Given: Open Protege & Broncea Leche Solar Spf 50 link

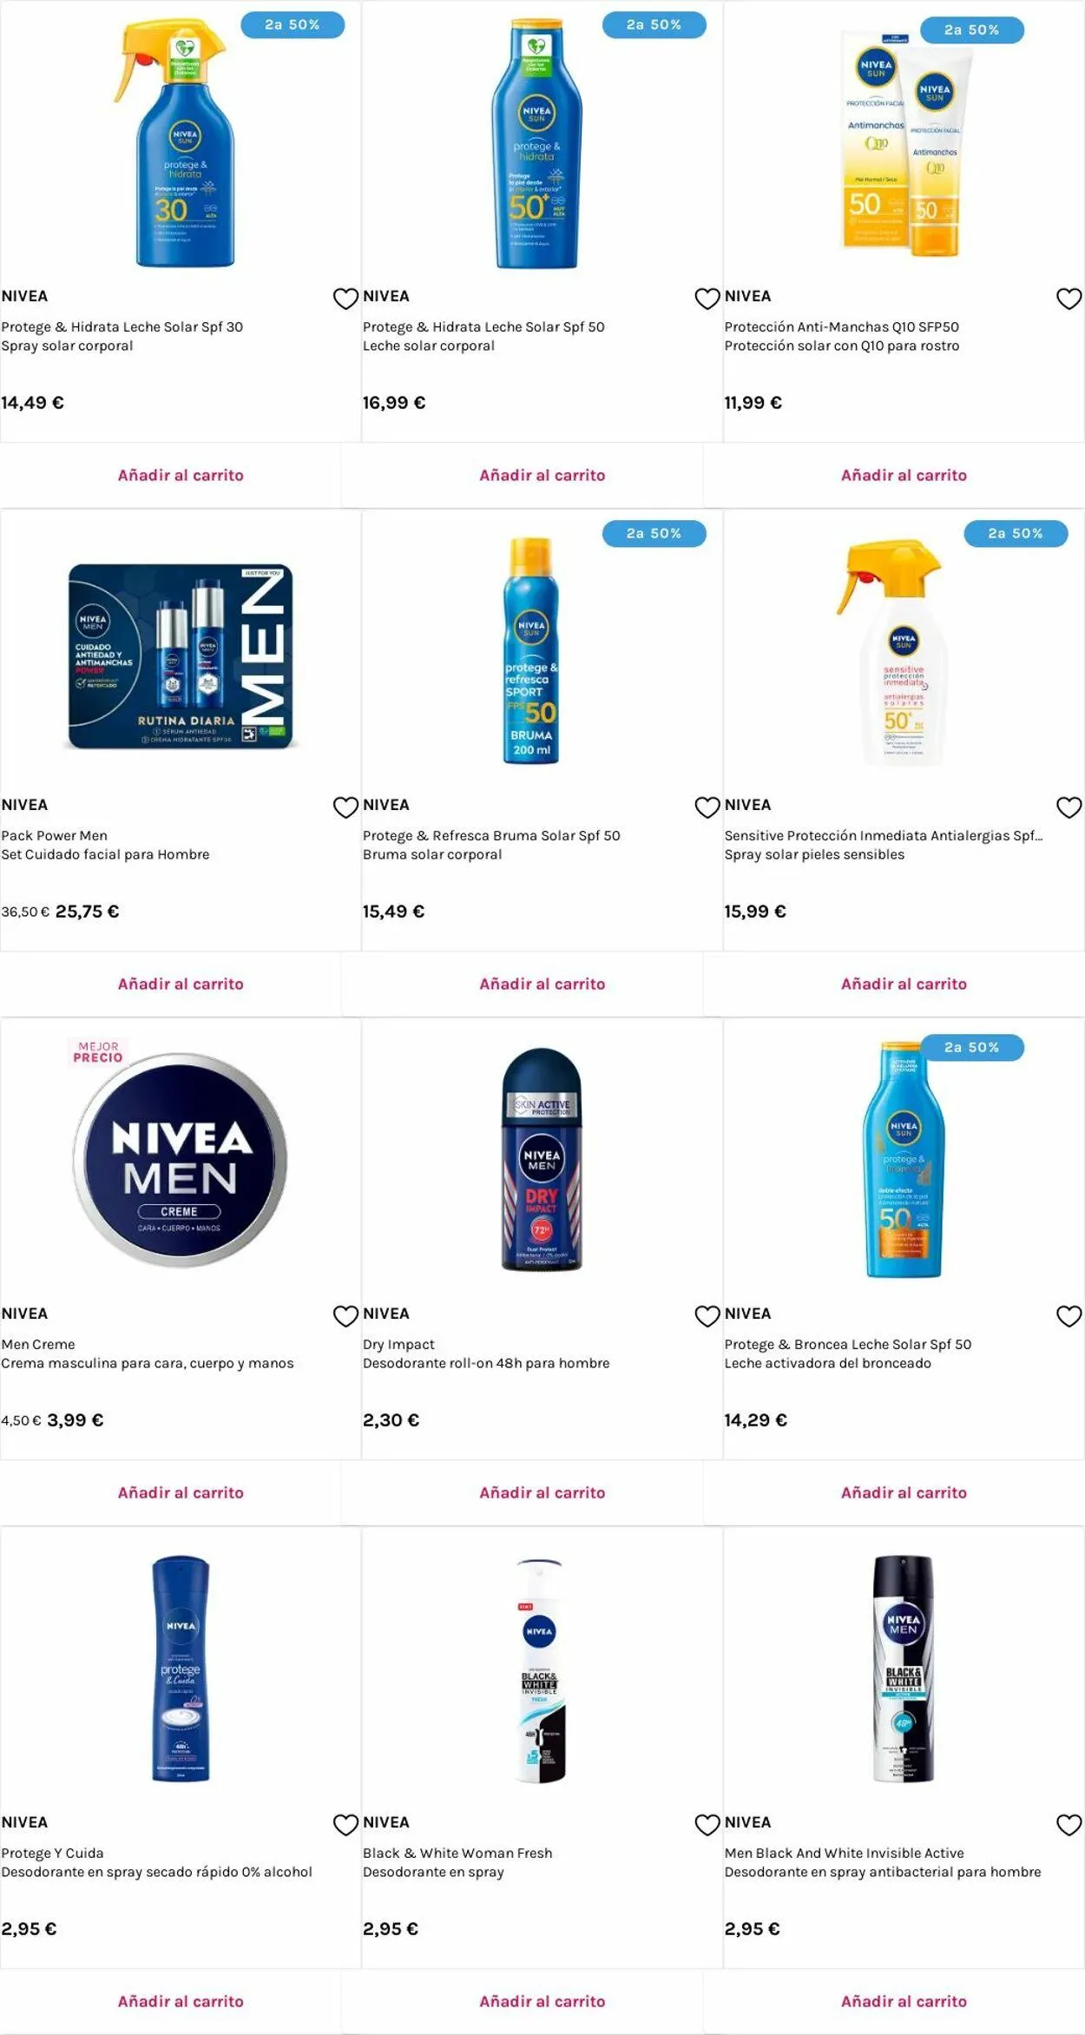Looking at the screenshot, I should tap(848, 1344).
